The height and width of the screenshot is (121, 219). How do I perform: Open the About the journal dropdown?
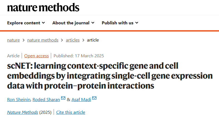[x=73, y=23]
